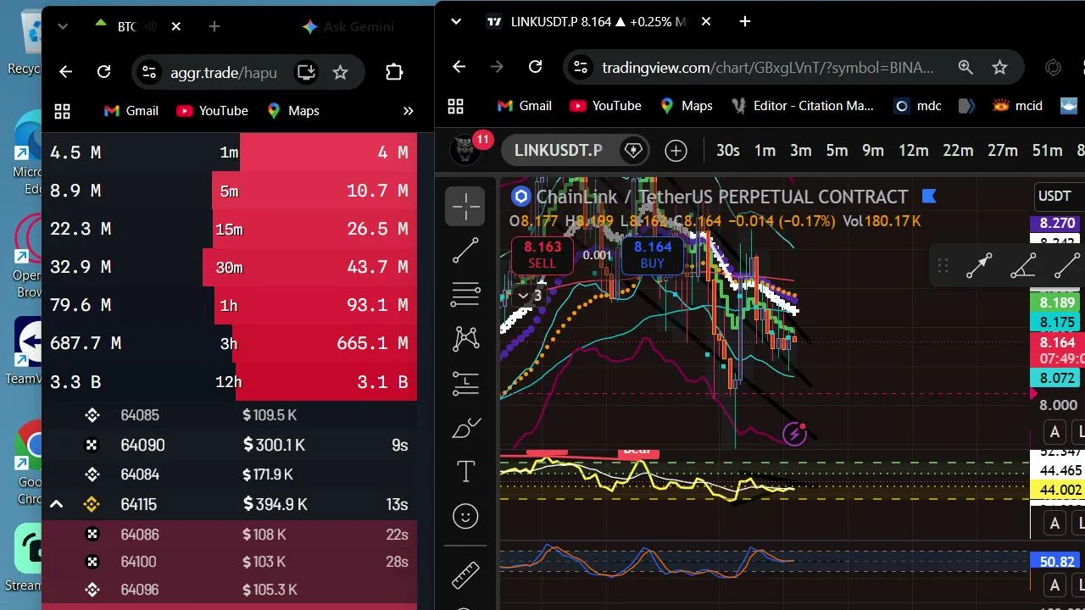The width and height of the screenshot is (1085, 610).
Task: Click Ask Gemini in the aggr.trade window
Action: click(348, 27)
